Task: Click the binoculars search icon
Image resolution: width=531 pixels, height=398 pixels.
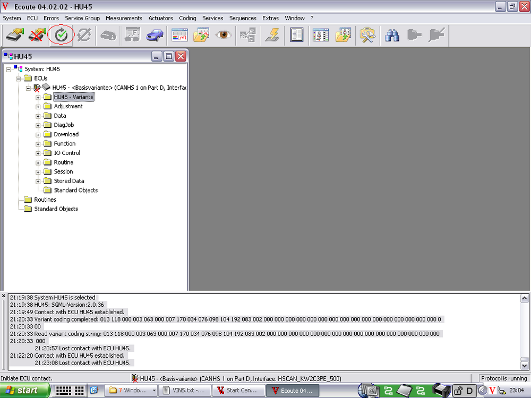Action: pyautogui.click(x=392, y=36)
